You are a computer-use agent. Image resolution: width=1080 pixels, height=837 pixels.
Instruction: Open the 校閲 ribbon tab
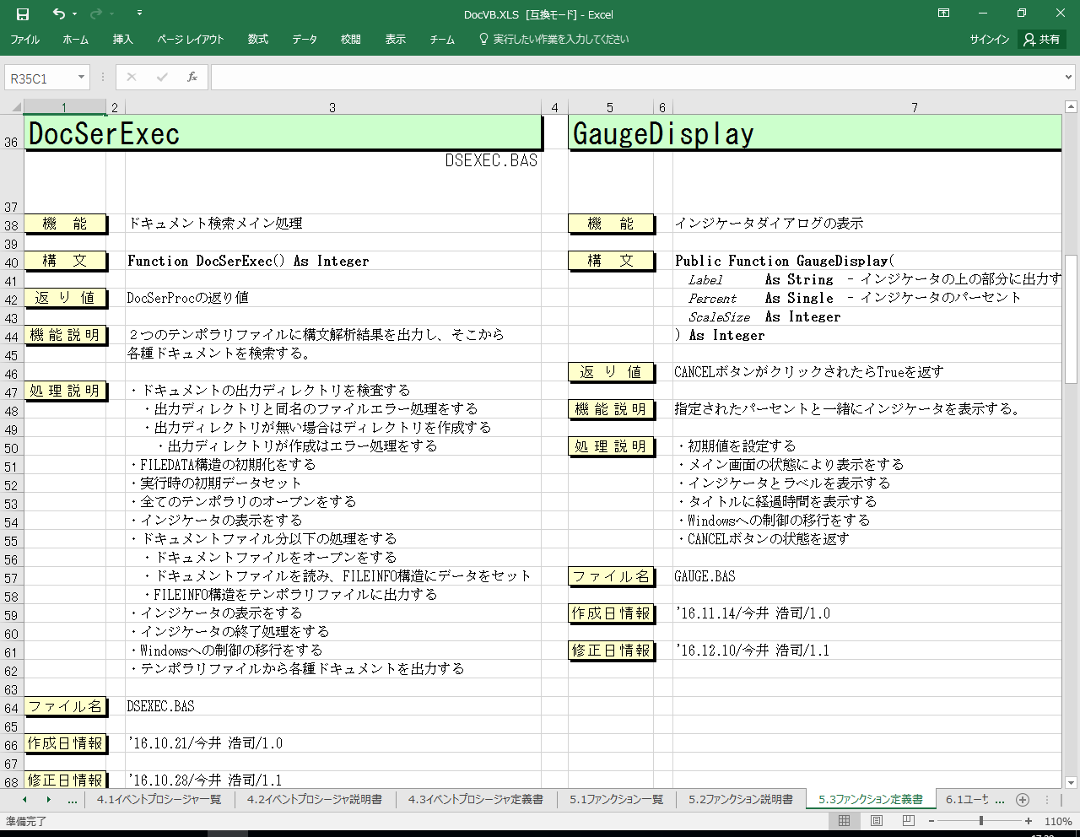(x=351, y=40)
